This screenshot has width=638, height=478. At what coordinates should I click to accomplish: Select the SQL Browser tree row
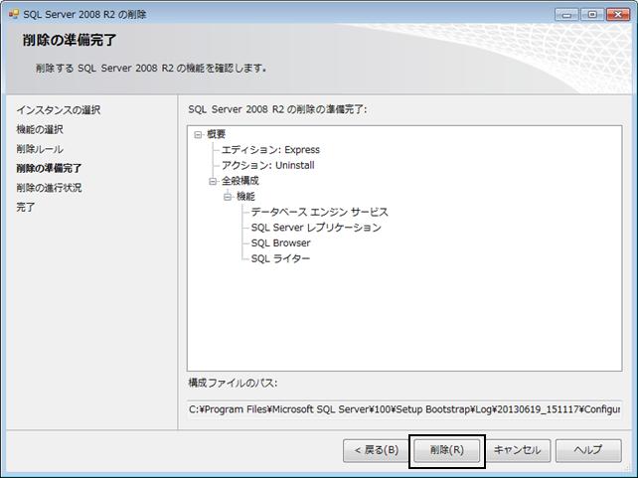coord(281,242)
